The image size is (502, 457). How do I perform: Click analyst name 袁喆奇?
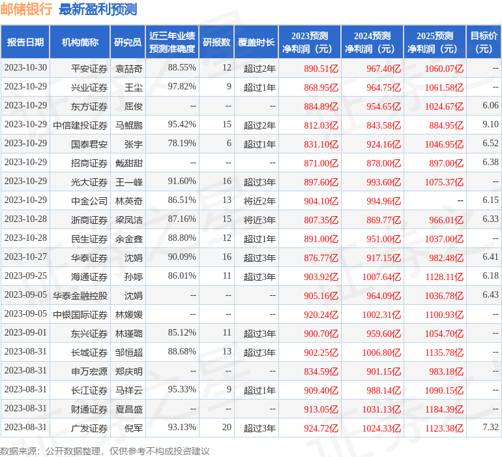128,69
